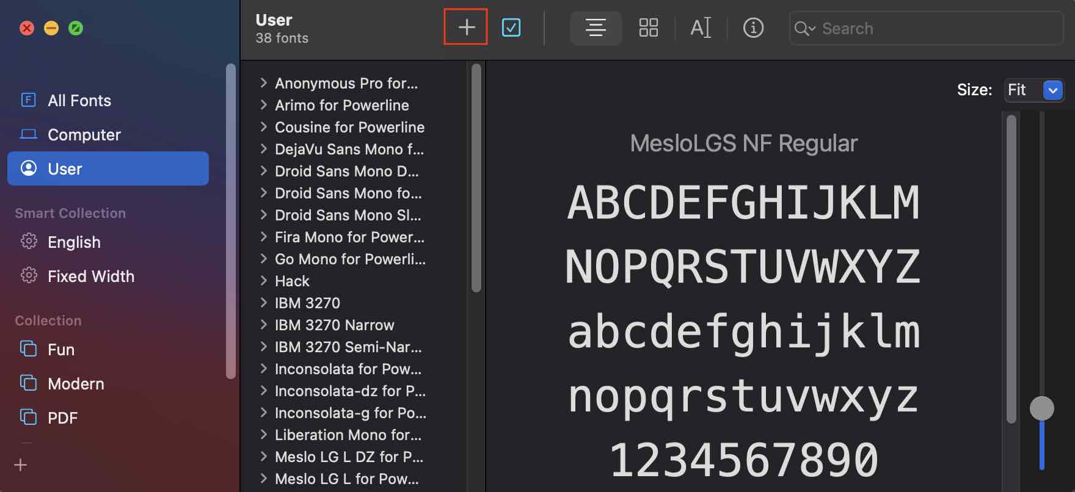Click the All Fonts sidebar icon
Image resolution: width=1075 pixels, height=492 pixels.
(x=28, y=99)
